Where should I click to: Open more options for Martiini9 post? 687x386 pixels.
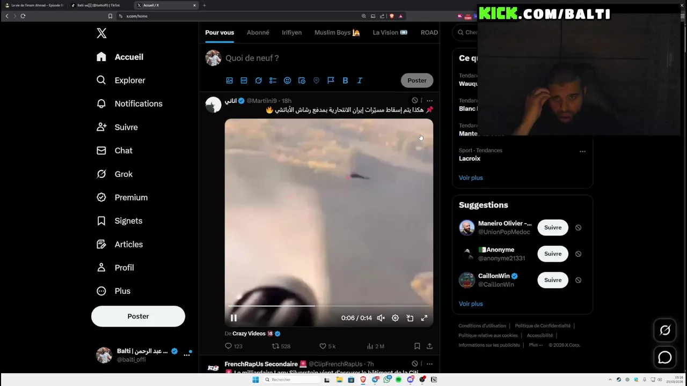click(429, 100)
